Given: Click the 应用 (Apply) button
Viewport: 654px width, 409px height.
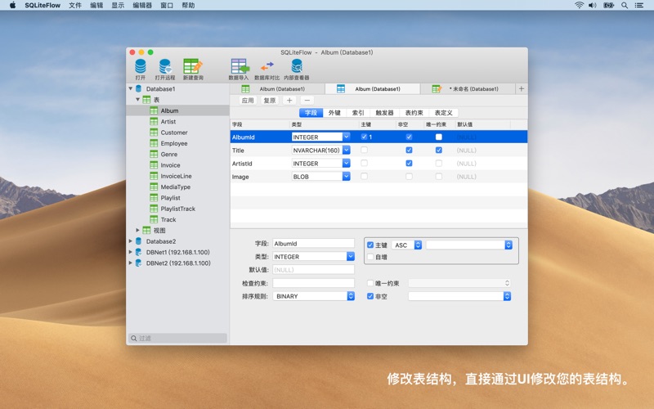Looking at the screenshot, I should tap(248, 101).
